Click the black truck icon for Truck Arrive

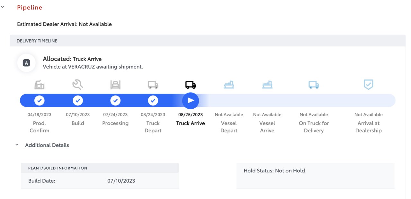tap(191, 85)
